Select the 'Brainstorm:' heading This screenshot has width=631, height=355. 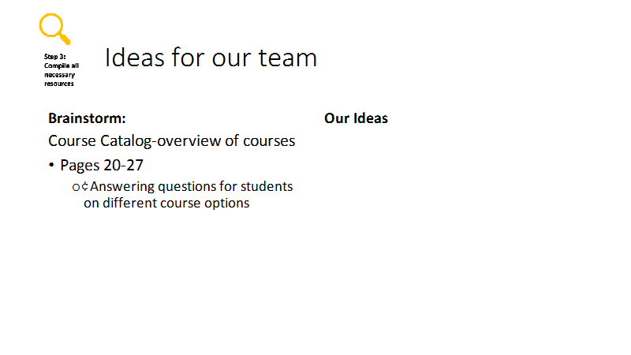[x=87, y=118]
